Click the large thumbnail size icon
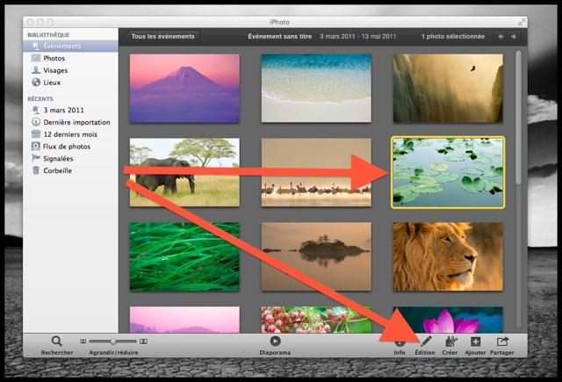This screenshot has height=382, width=562. pos(143,342)
